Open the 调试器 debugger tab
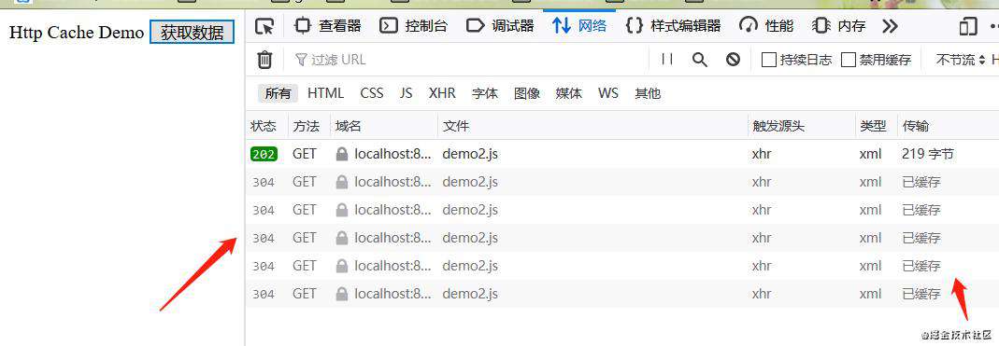The image size is (999, 346). click(499, 26)
